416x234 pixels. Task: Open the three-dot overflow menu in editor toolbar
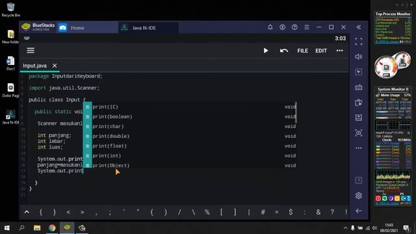(339, 51)
